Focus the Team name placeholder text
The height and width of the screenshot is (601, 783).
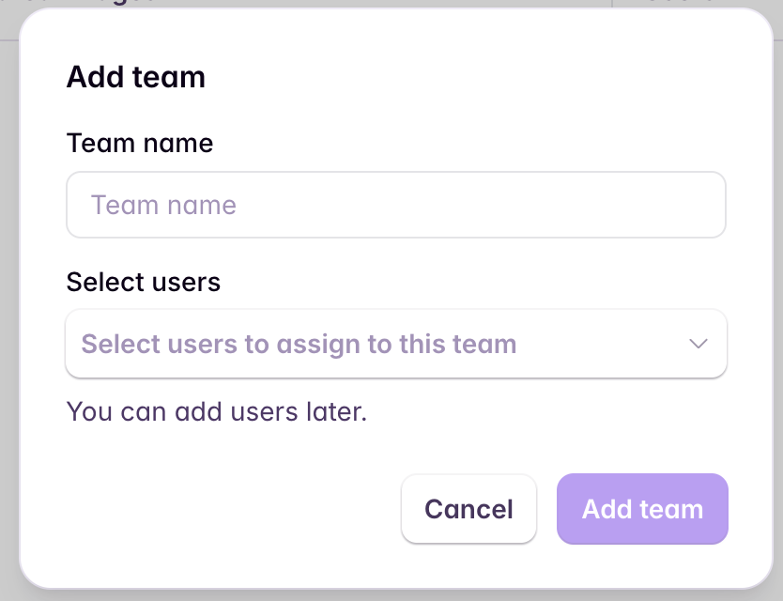pyautogui.click(x=164, y=204)
